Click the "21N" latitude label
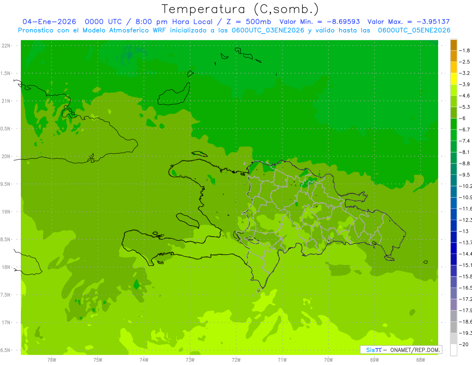 pos(6,101)
